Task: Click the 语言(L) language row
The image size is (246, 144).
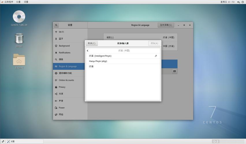Action: (140, 37)
